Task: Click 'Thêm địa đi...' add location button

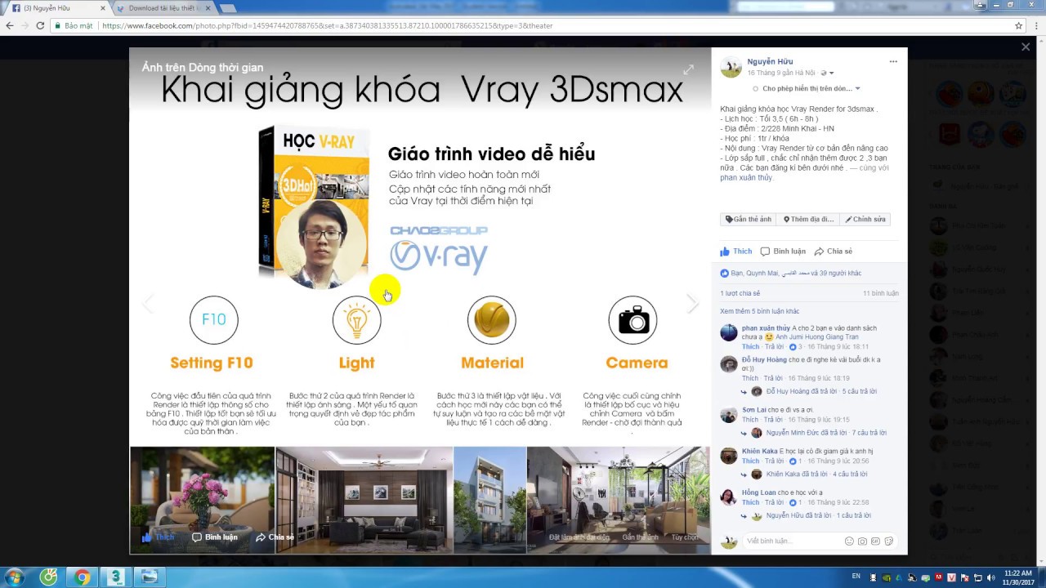Action: click(808, 219)
